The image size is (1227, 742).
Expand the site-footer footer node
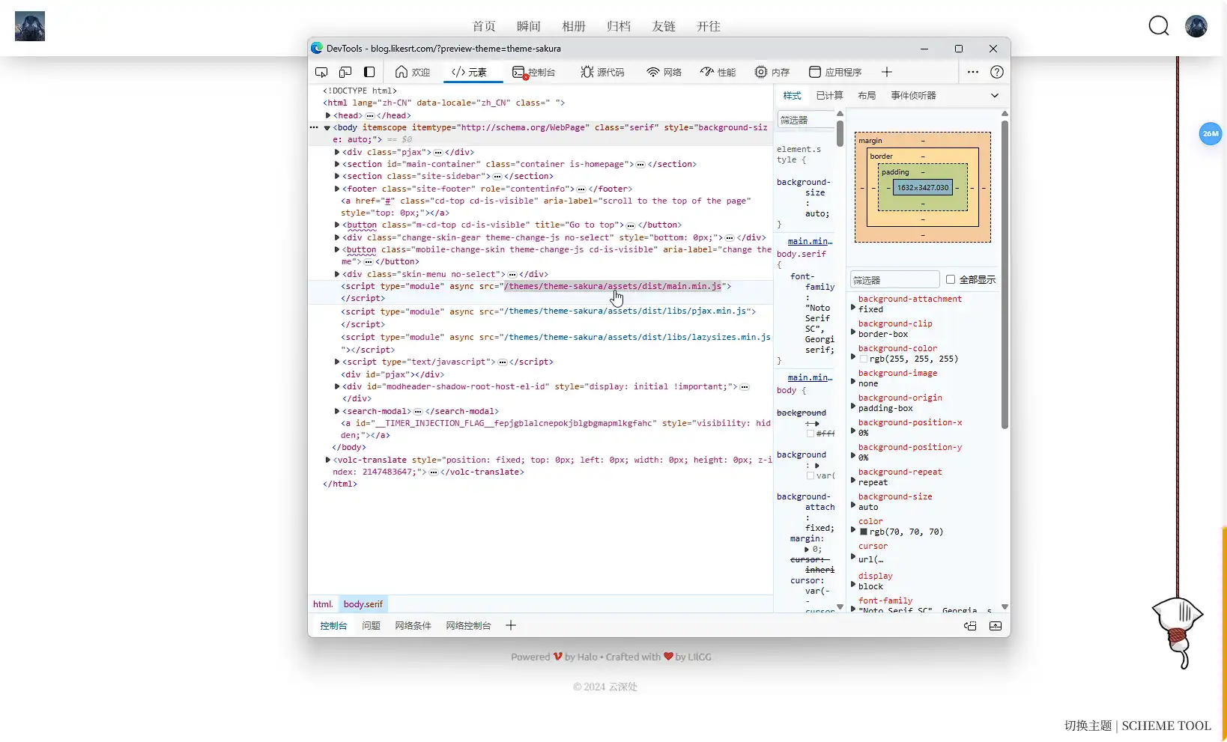tap(337, 189)
